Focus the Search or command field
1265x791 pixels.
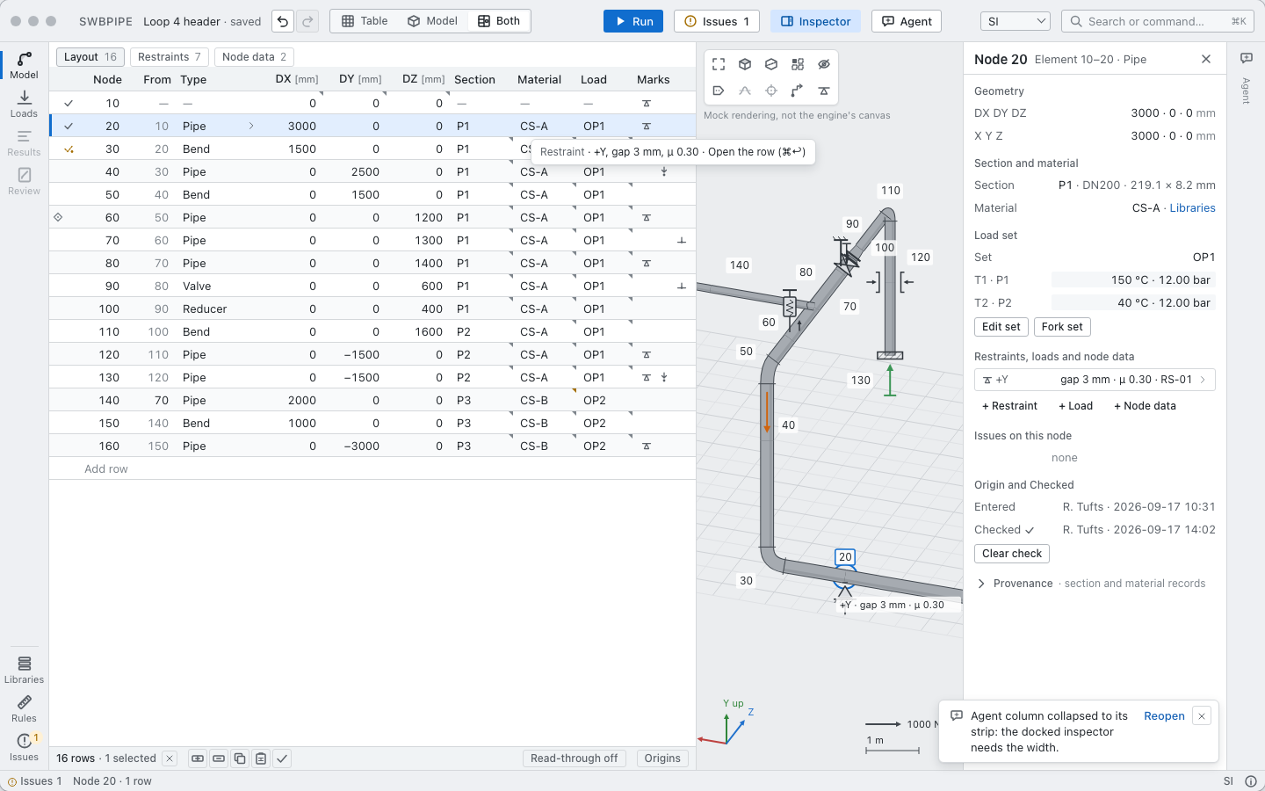tap(1158, 21)
